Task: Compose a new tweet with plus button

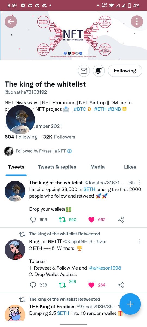Action: pyautogui.click(x=130, y=304)
